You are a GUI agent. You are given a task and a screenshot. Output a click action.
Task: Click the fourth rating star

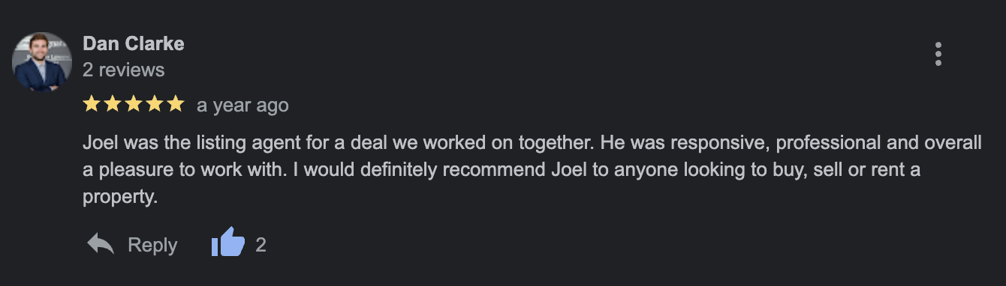coord(155,104)
